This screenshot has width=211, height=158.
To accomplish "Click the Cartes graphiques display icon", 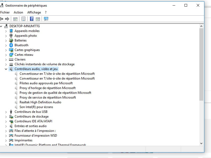I will click(11, 50).
